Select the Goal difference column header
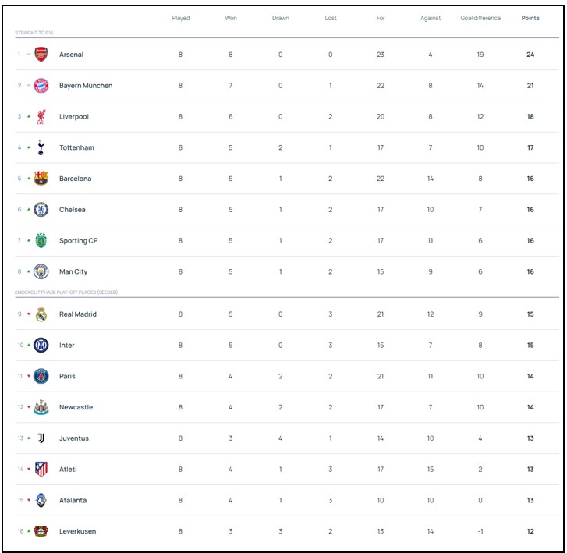This screenshot has width=567, height=553. (480, 18)
